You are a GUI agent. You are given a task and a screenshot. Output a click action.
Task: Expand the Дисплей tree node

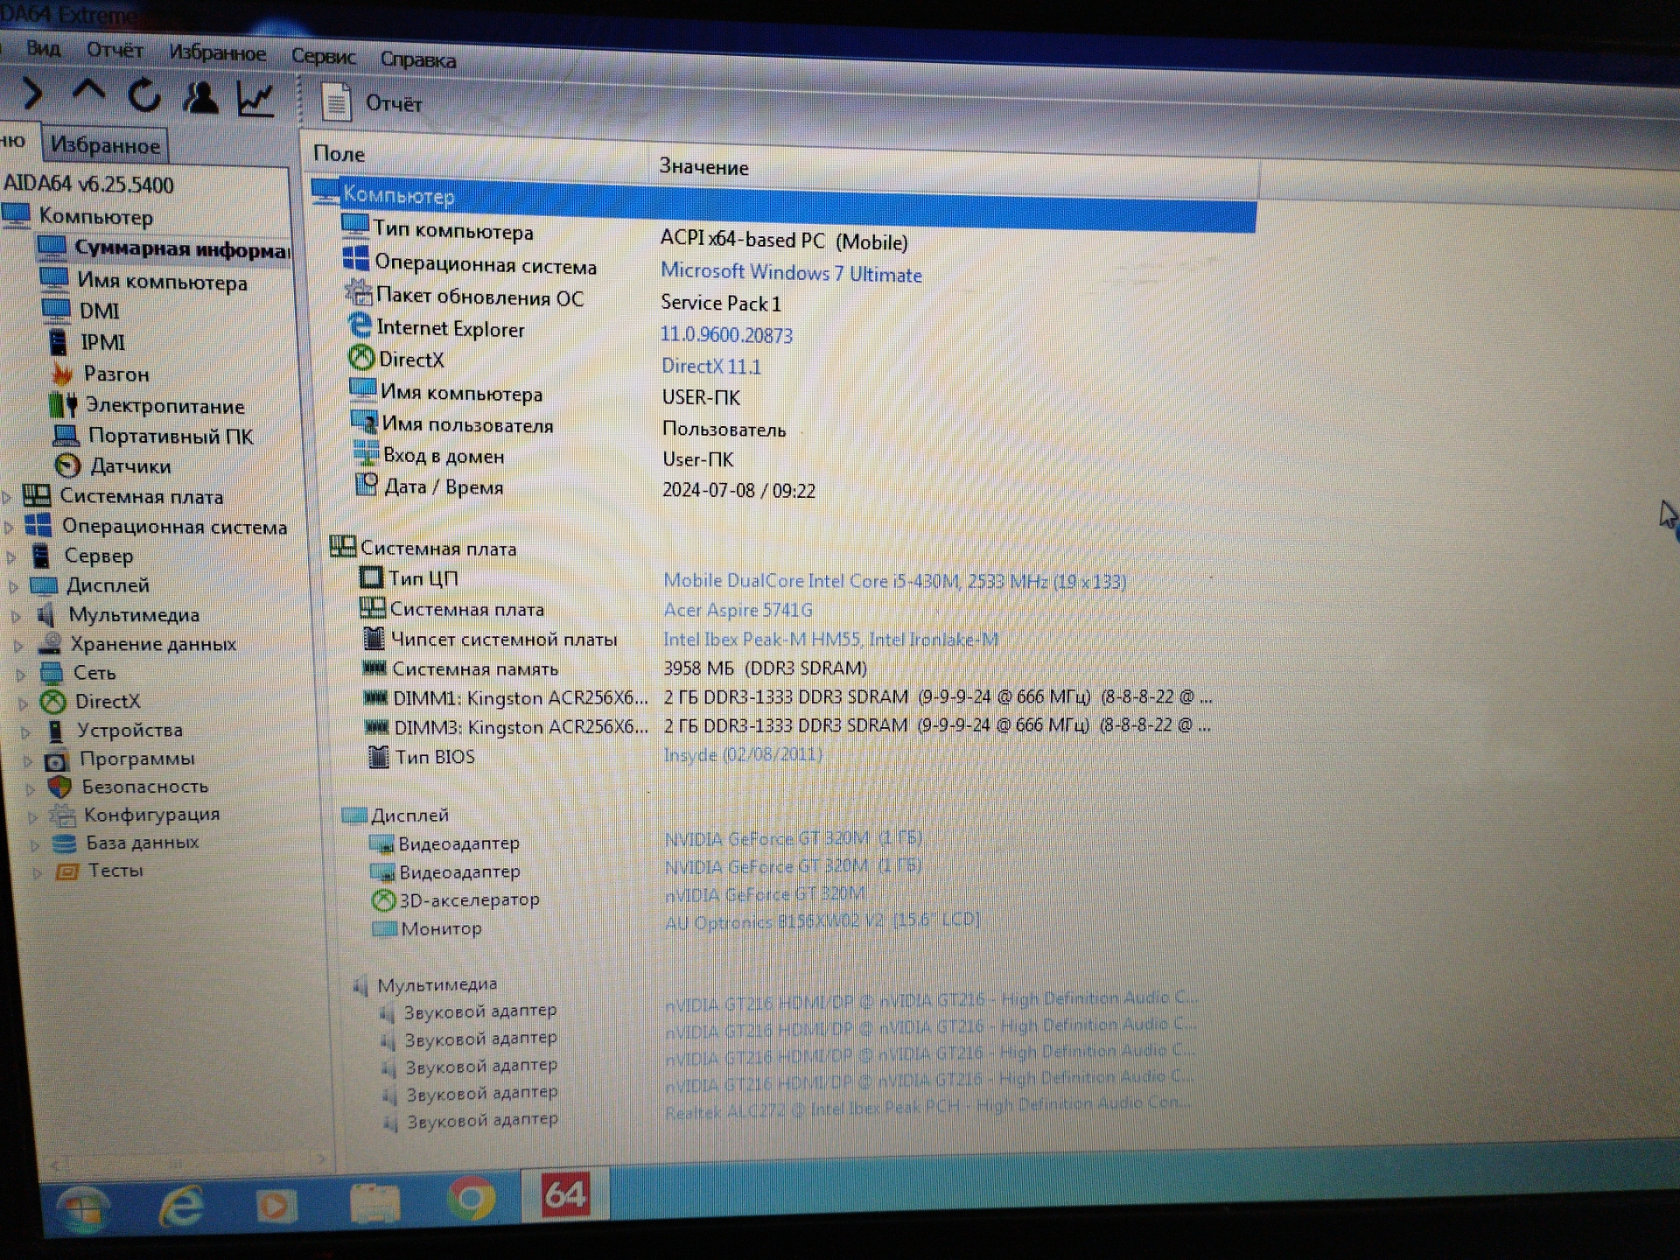click(x=14, y=586)
